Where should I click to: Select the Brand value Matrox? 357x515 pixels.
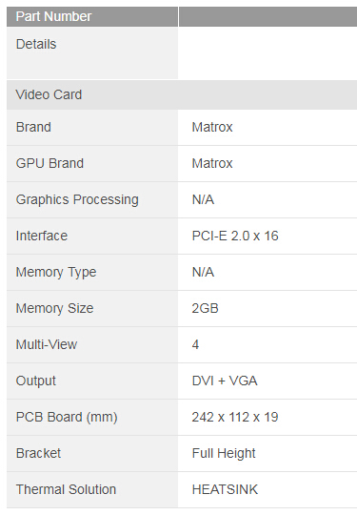tap(212, 128)
